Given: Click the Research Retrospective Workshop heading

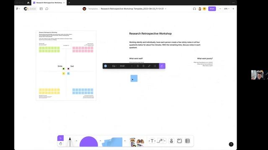Looking at the screenshot, I should 150,34.
